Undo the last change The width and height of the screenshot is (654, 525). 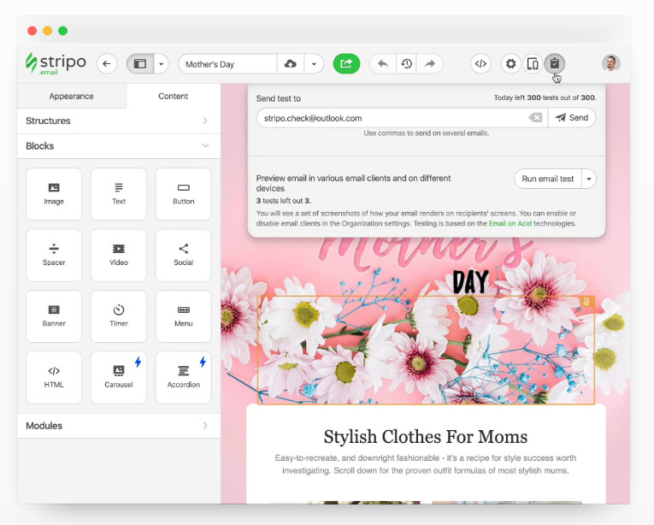tap(382, 63)
